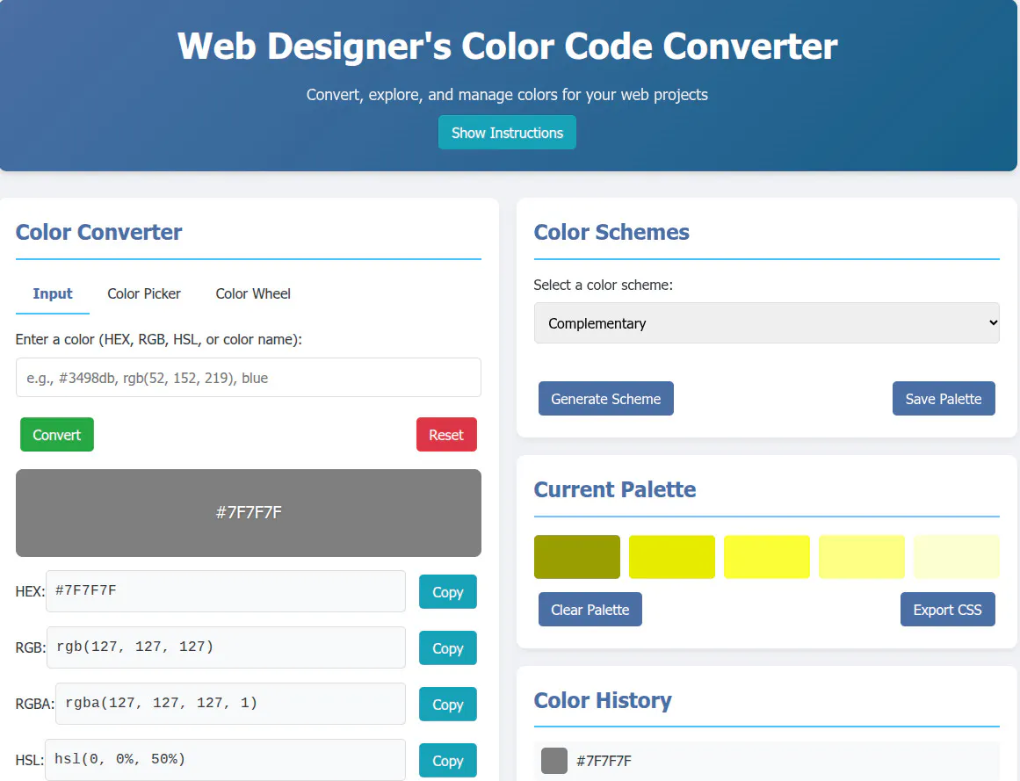Click the #7F7F7F history entry text

coord(604,761)
